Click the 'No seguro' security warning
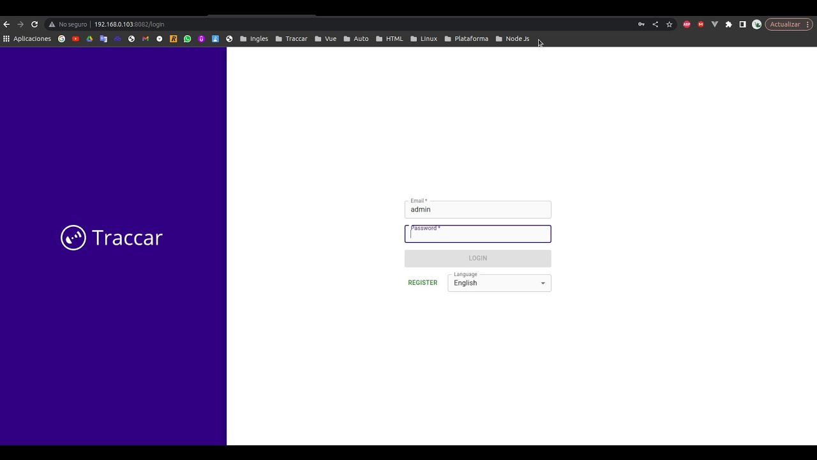This screenshot has width=817, height=460. click(68, 24)
